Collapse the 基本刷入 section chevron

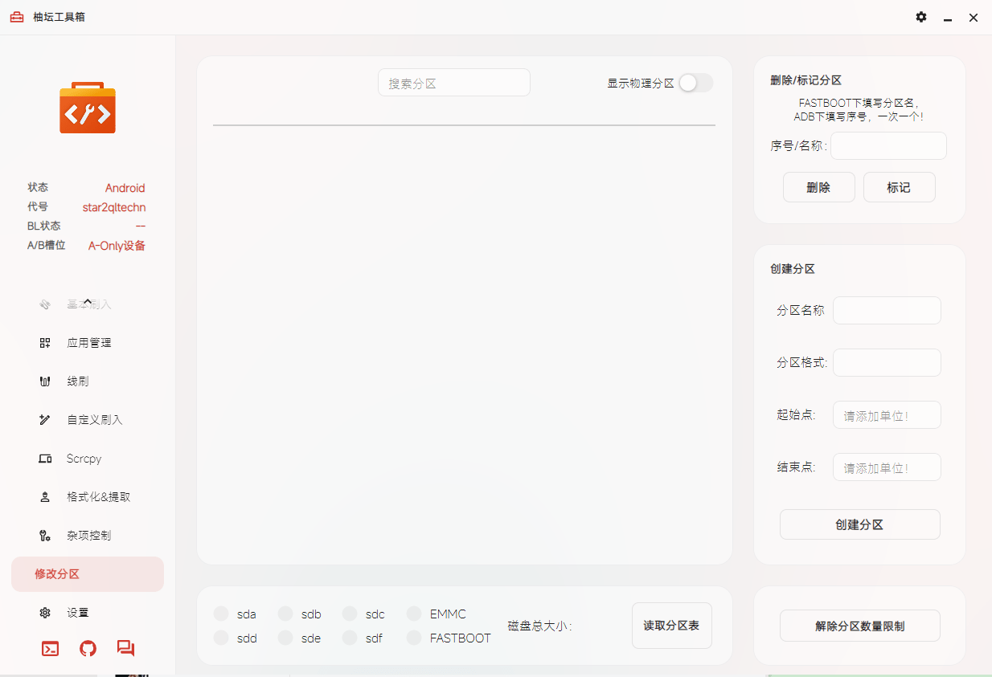tap(88, 300)
